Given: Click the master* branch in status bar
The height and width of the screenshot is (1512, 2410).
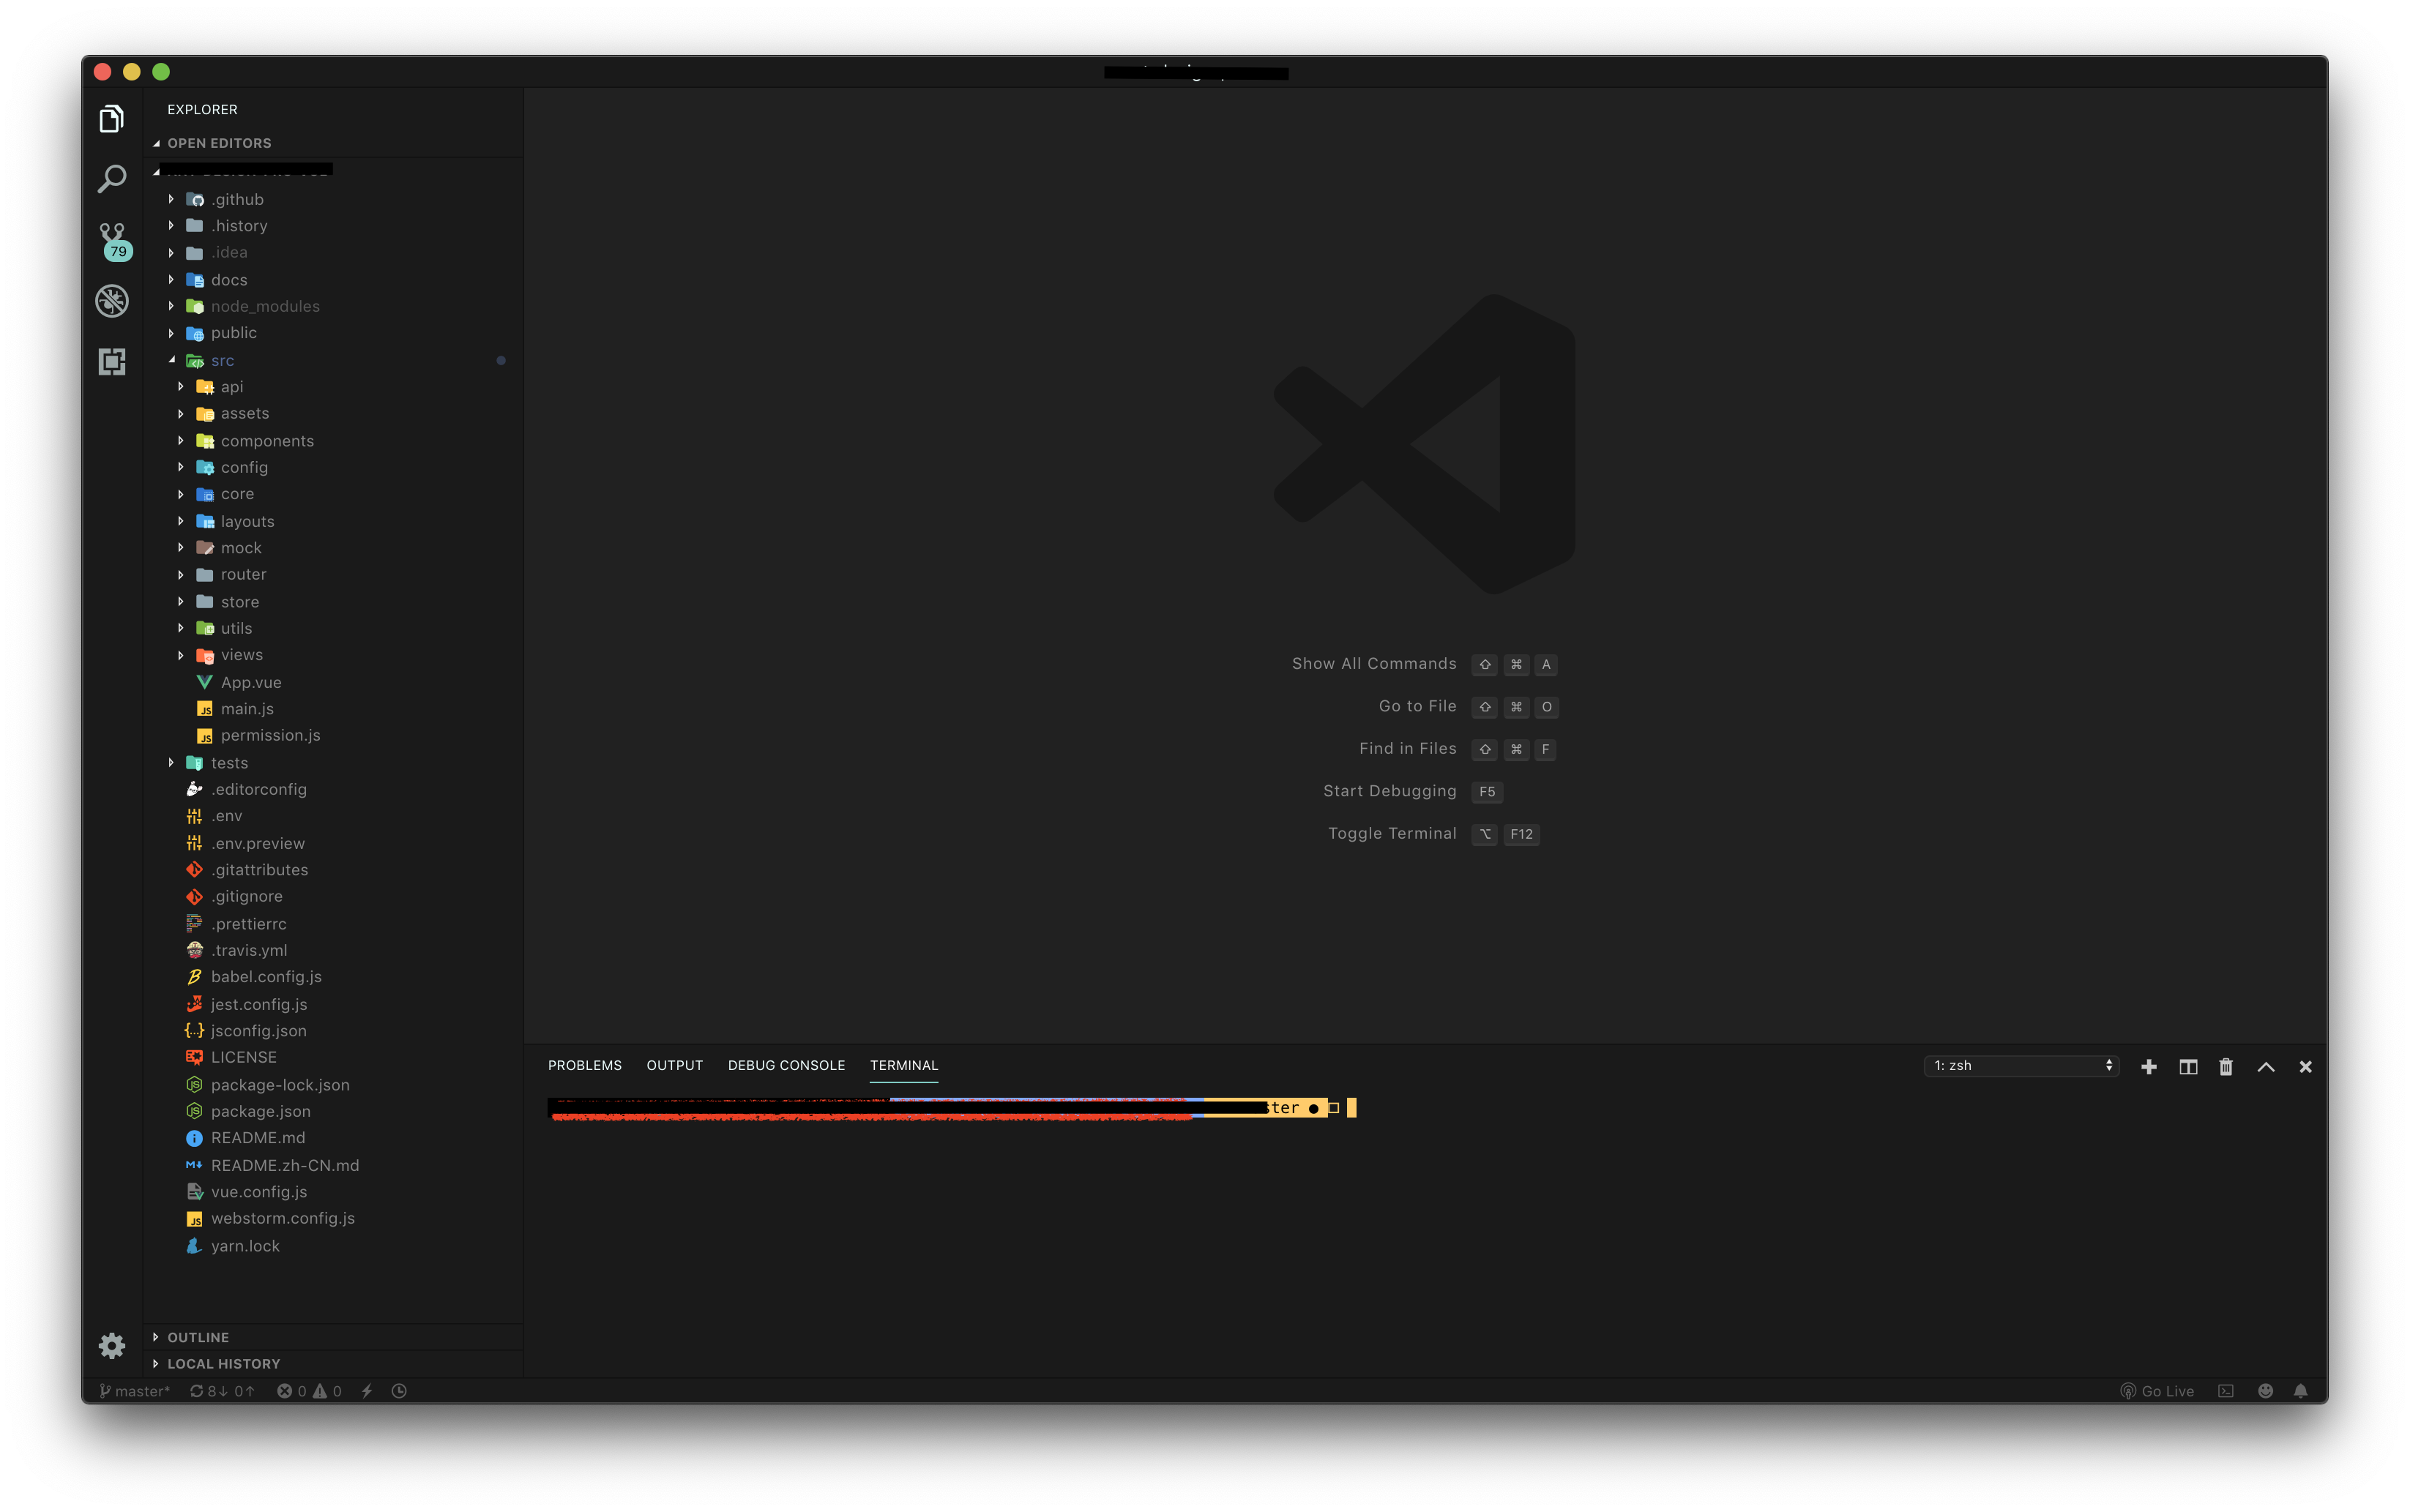Looking at the screenshot, I should [134, 1391].
